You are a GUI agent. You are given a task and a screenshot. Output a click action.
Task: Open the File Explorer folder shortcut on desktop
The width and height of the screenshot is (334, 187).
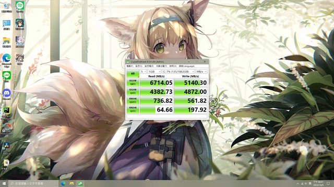(7, 43)
